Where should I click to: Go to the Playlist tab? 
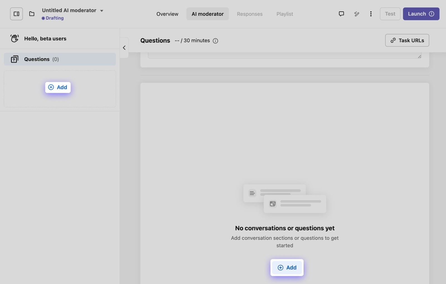click(x=285, y=14)
